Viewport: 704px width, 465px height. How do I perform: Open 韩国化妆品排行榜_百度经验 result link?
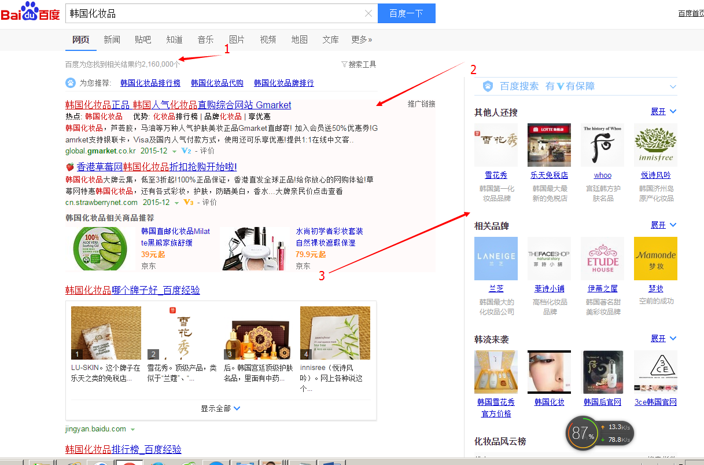click(x=123, y=449)
